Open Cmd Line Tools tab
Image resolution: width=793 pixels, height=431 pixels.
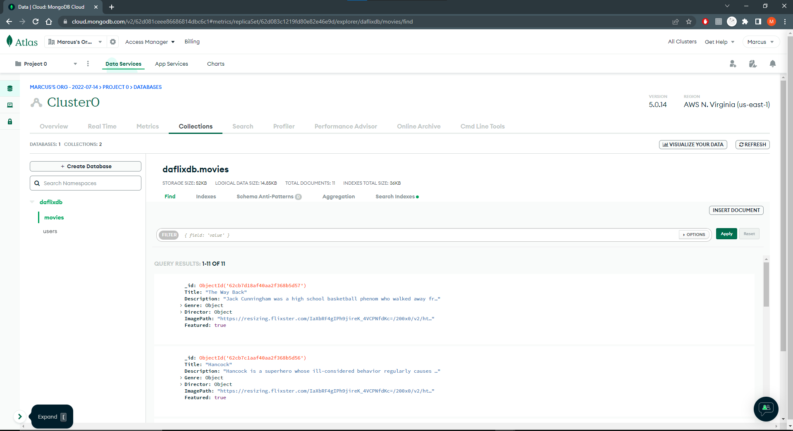pos(482,126)
